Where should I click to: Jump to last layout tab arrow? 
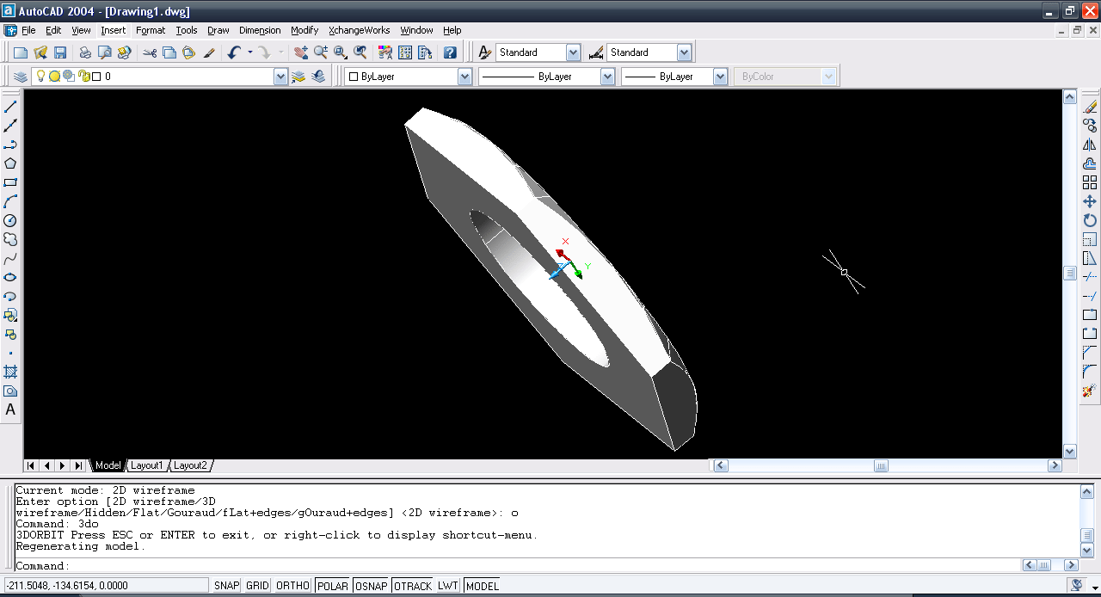[x=78, y=465]
